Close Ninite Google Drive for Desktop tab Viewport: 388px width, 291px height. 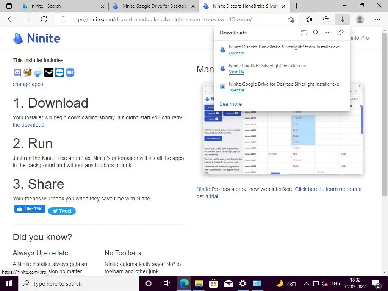(193, 6)
